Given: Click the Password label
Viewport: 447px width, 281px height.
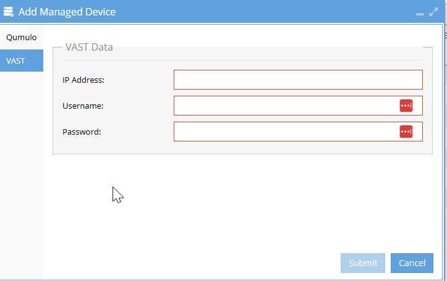Looking at the screenshot, I should pyautogui.click(x=82, y=132).
